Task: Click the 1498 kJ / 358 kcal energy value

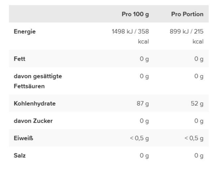Action: point(130,36)
